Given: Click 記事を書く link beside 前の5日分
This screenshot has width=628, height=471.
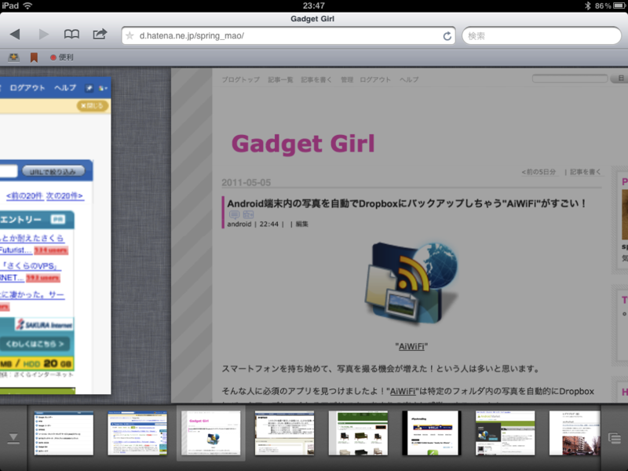Looking at the screenshot, I should [586, 172].
